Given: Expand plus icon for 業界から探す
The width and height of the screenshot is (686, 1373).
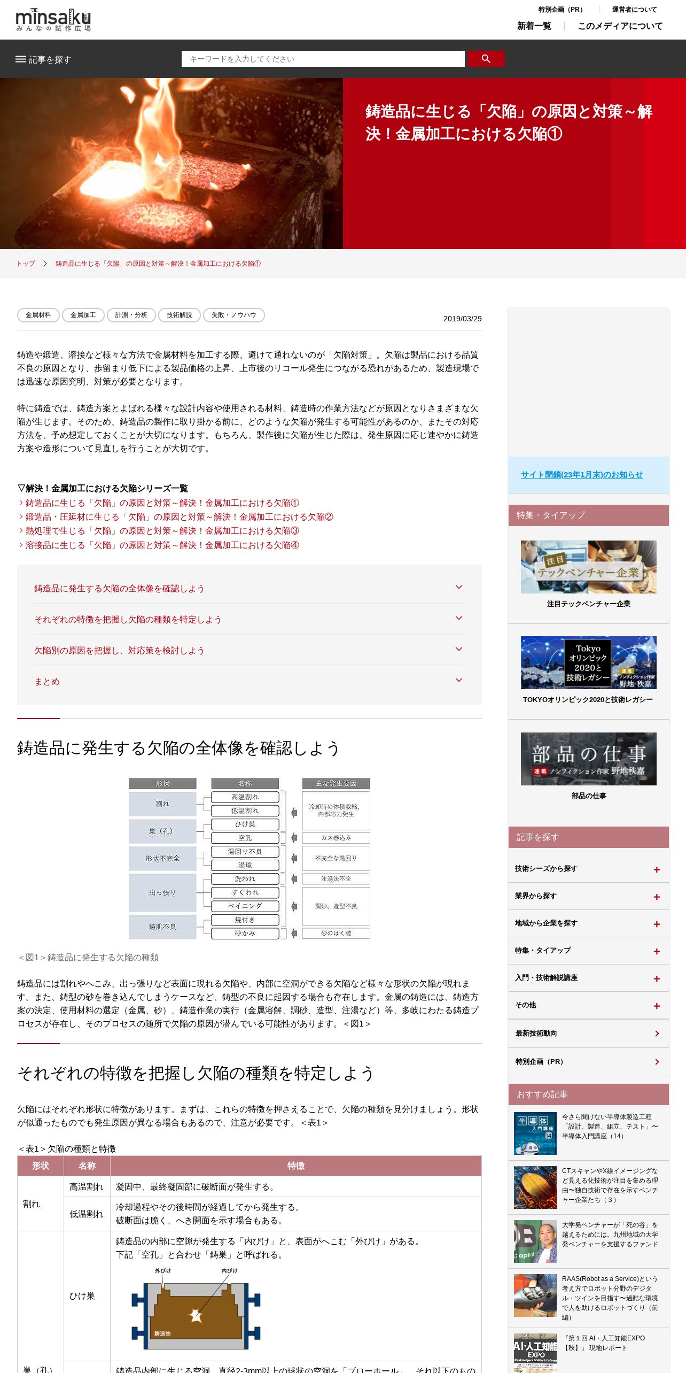Looking at the screenshot, I should point(657,897).
